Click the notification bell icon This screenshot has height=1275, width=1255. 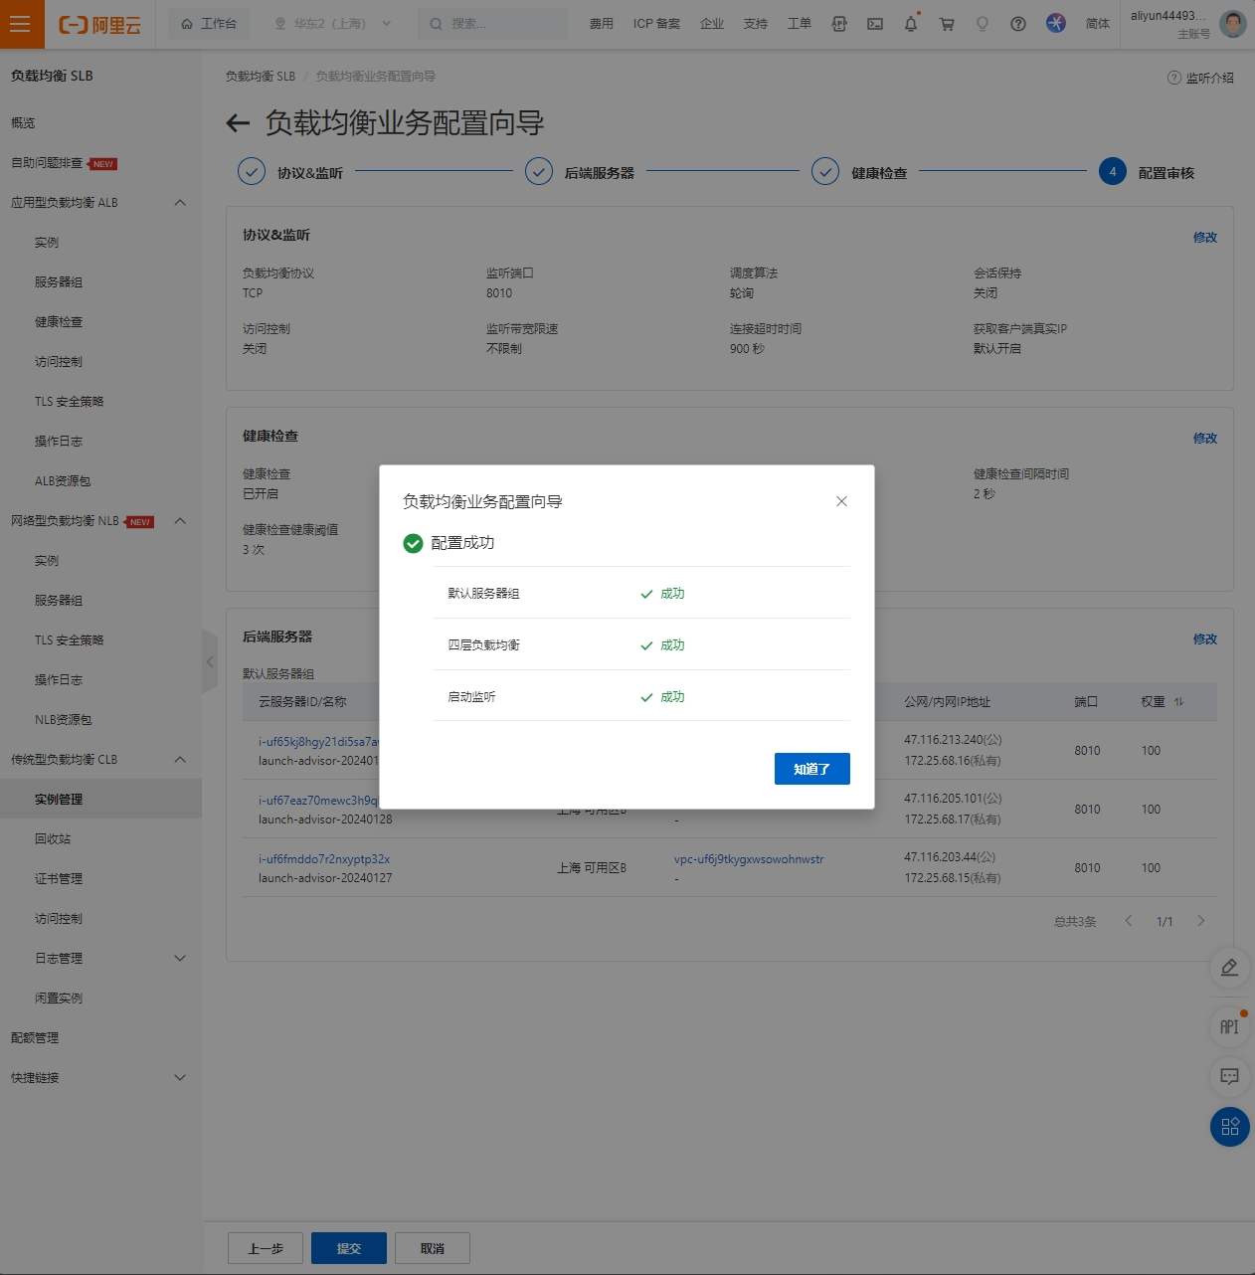[910, 24]
